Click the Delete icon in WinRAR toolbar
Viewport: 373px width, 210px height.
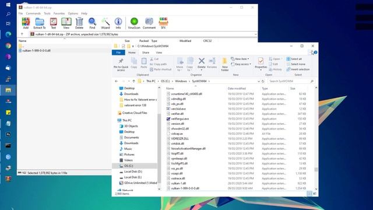point(79,23)
